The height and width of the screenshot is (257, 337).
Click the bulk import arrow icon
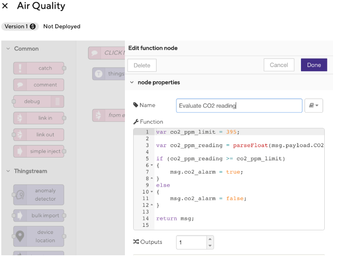pos(20,215)
